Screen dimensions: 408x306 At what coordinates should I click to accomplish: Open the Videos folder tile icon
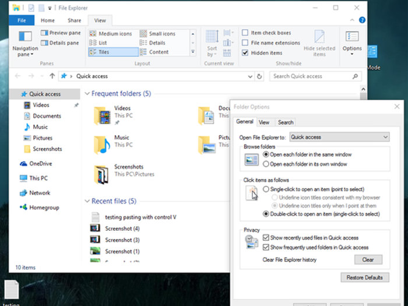tap(103, 115)
